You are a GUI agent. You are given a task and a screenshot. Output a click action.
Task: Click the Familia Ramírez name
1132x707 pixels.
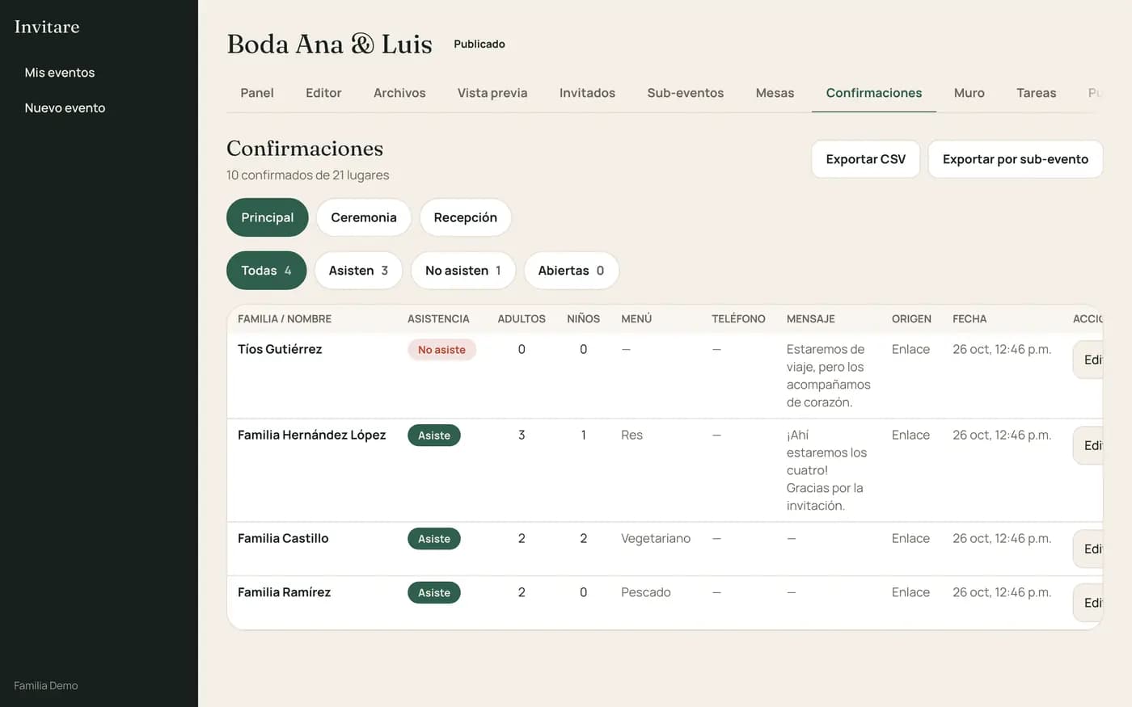[x=284, y=592]
